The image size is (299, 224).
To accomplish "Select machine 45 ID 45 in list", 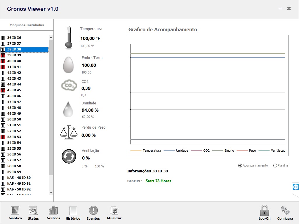I will pyautogui.click(x=14, y=90).
